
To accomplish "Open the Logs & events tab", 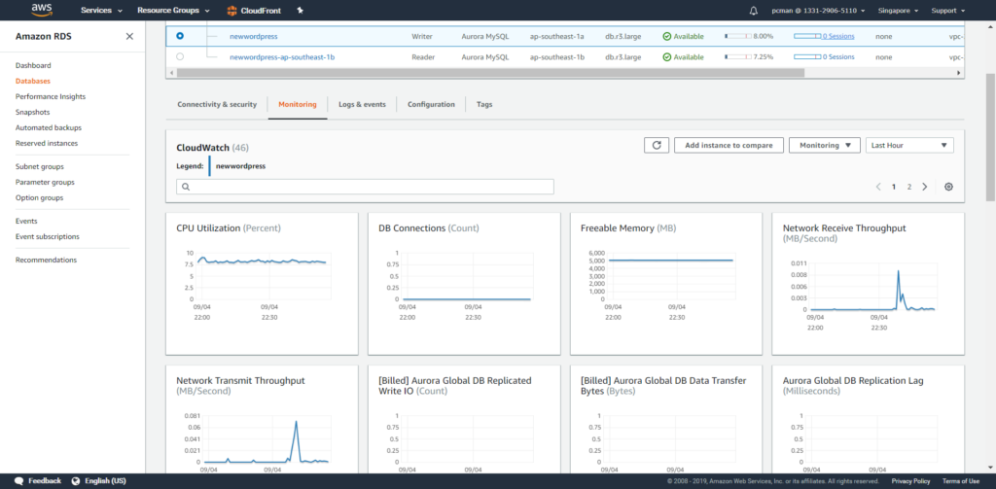I will [362, 104].
